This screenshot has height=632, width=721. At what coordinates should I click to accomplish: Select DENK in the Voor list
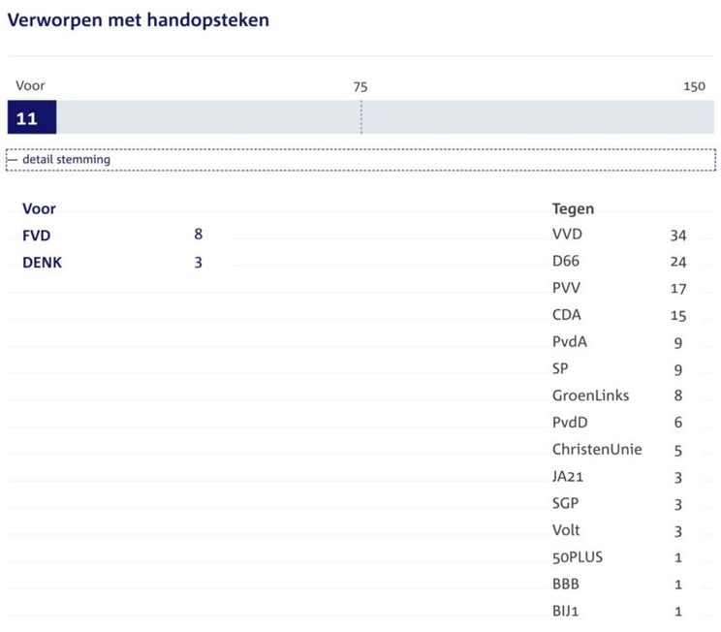42,262
